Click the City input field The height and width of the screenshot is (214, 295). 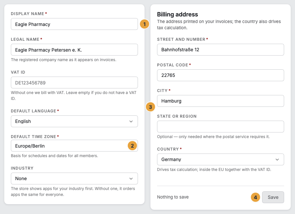click(221, 101)
